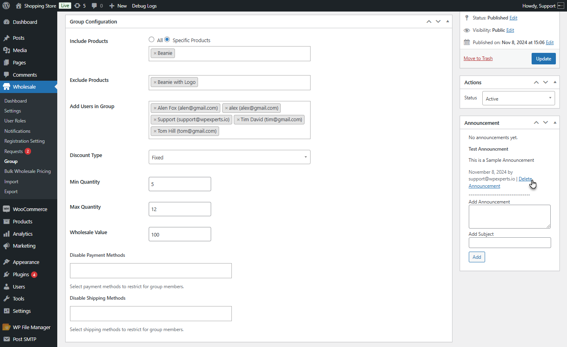
Task: Edit the published date
Action: (550, 43)
